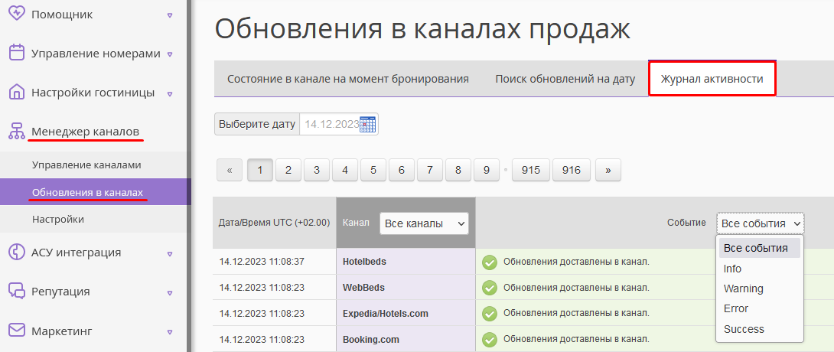This screenshot has width=834, height=352.
Task: Click green check icon in WebBeds row
Action: click(x=490, y=288)
